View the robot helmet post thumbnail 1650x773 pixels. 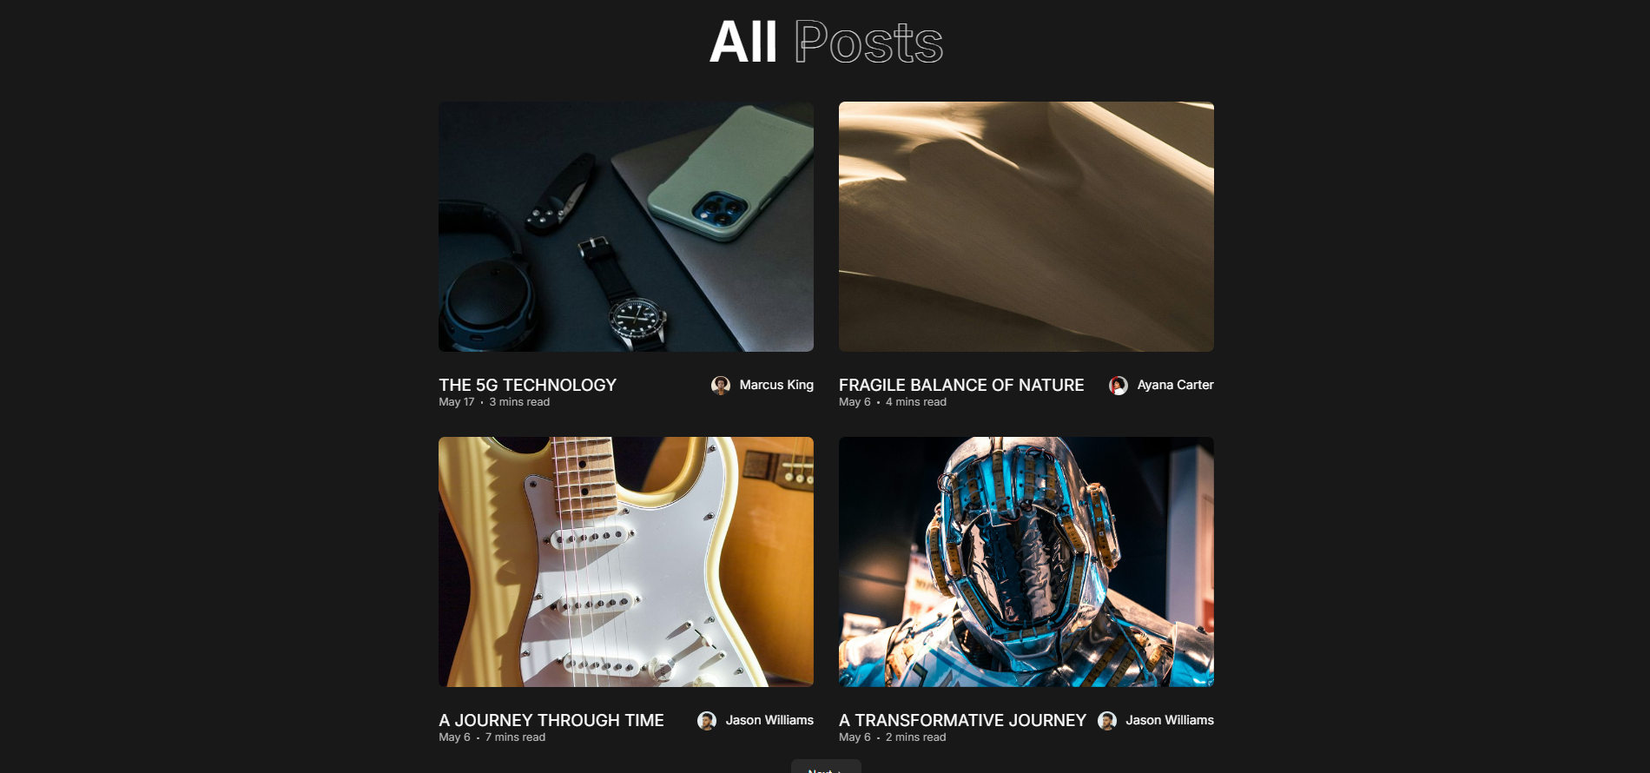[1026, 562]
